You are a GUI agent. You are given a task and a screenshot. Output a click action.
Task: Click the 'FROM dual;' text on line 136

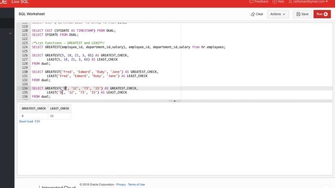41,97
